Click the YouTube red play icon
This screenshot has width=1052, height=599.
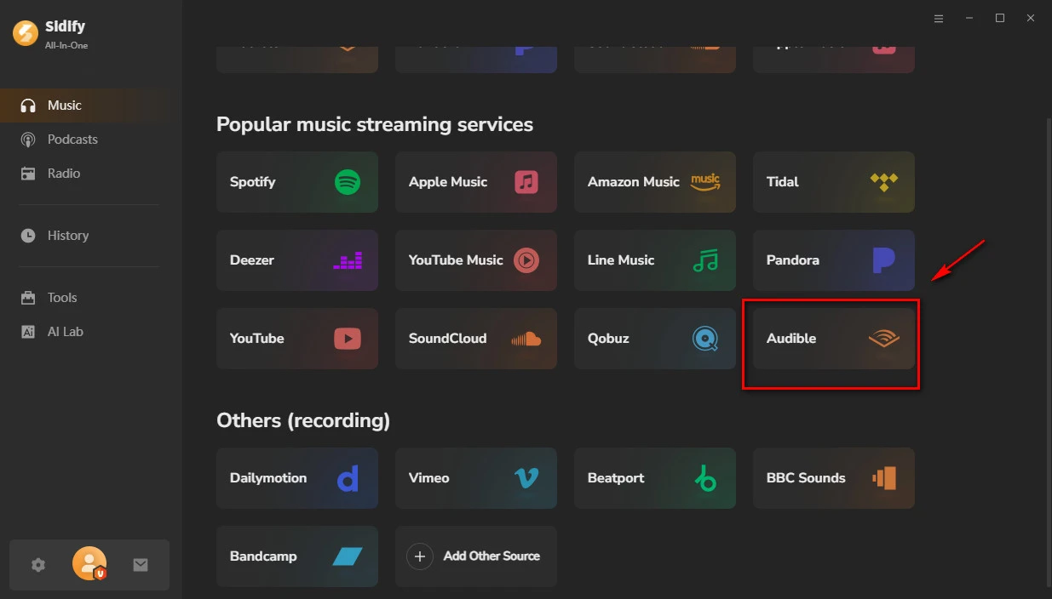[348, 339]
